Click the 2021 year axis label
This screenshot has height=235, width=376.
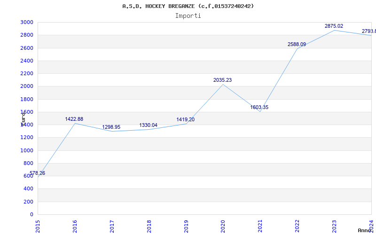(x=260, y=226)
